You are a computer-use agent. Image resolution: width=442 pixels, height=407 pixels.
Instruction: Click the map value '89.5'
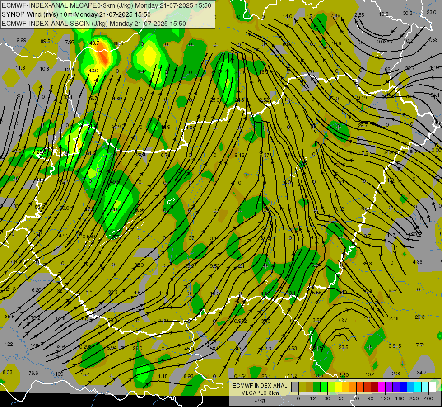(x=46, y=41)
